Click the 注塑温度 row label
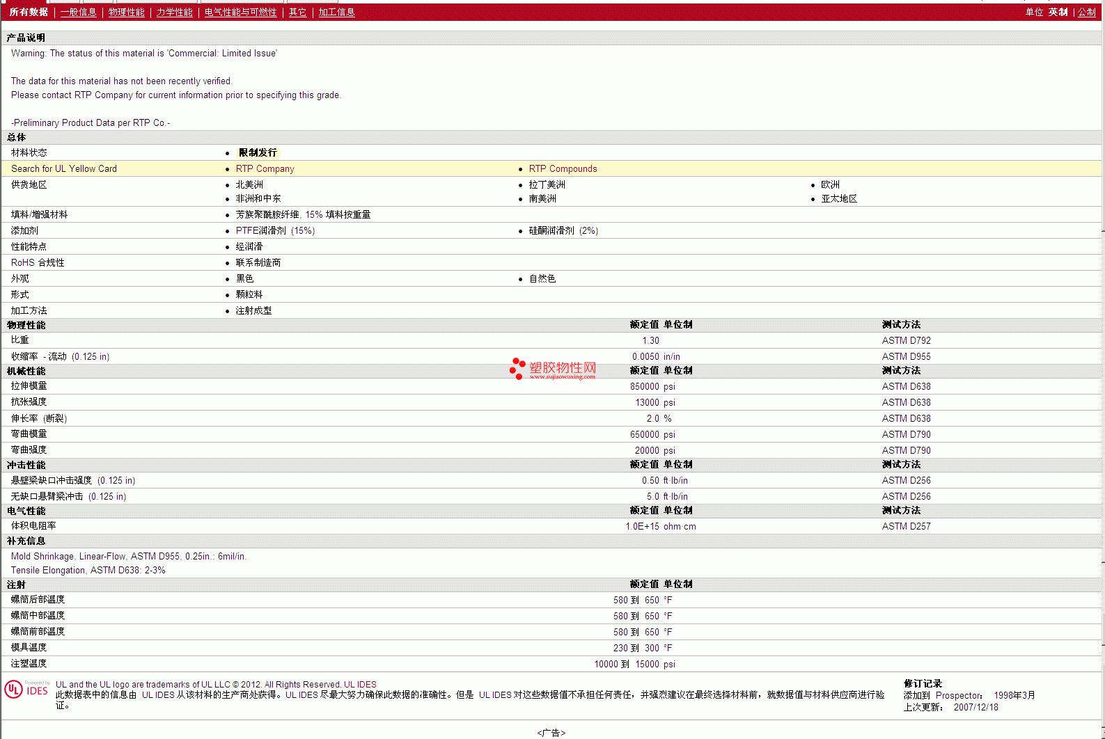Viewport: 1105px width, 739px height. [29, 664]
